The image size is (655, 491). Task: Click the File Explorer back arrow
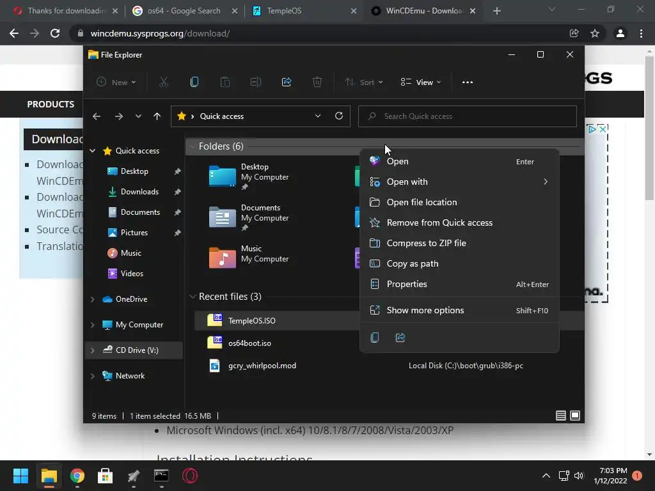coord(97,116)
